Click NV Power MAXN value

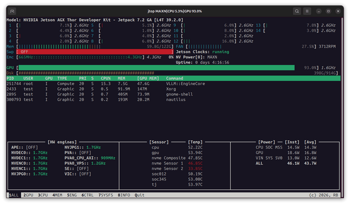[212, 57]
